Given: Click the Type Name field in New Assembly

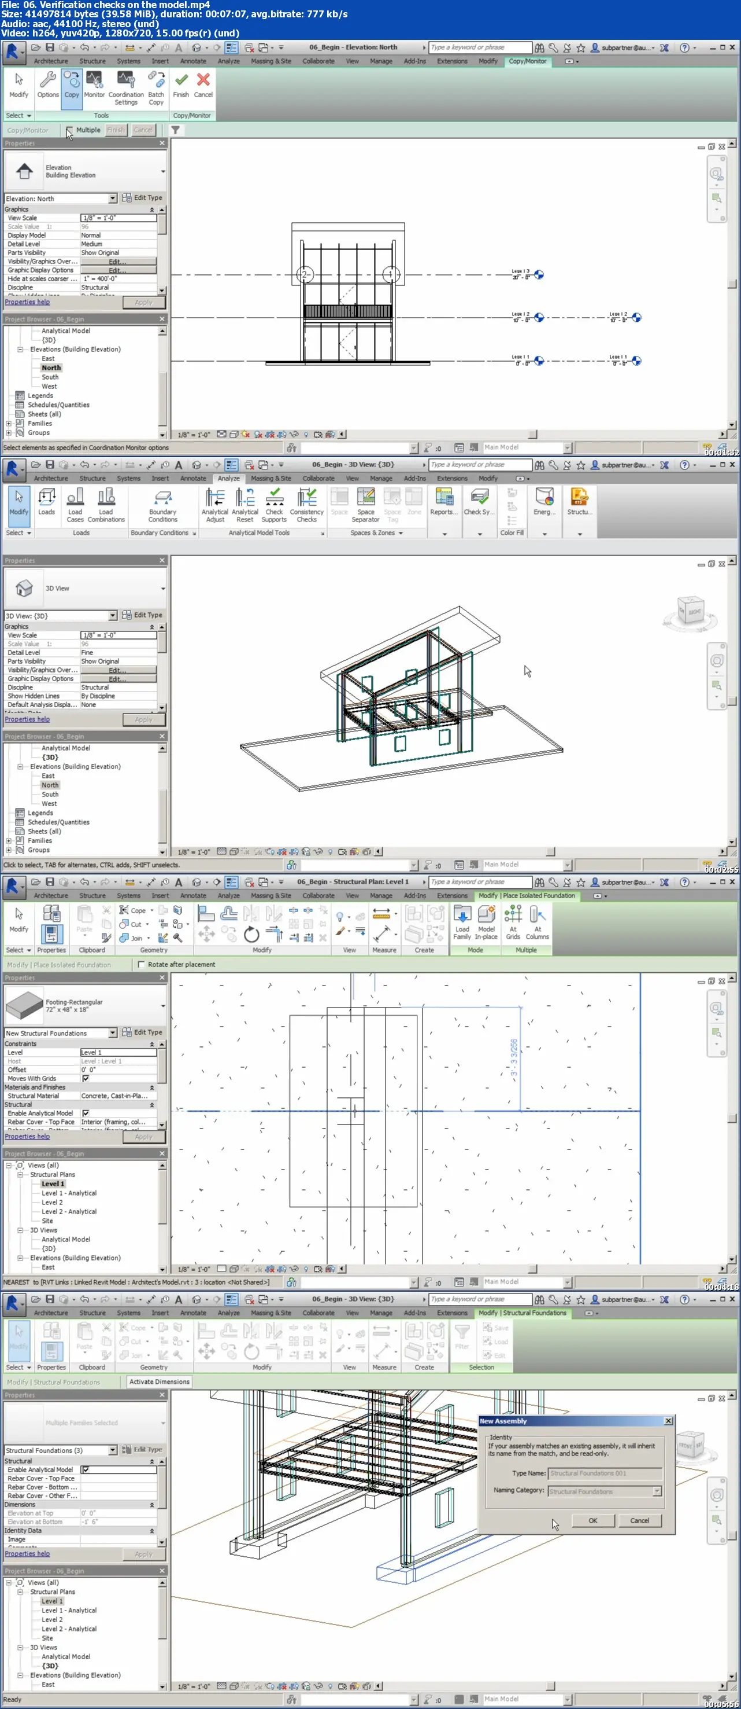Looking at the screenshot, I should pyautogui.click(x=605, y=1473).
